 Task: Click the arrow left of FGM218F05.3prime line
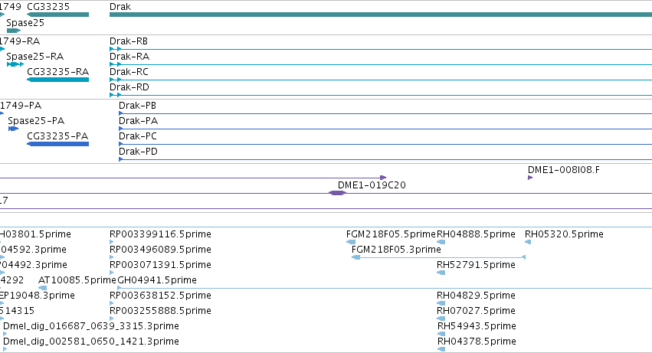356,257
